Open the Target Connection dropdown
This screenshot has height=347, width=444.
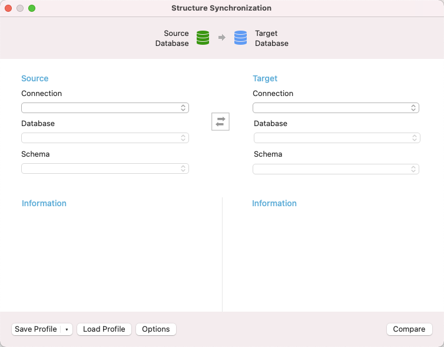336,108
